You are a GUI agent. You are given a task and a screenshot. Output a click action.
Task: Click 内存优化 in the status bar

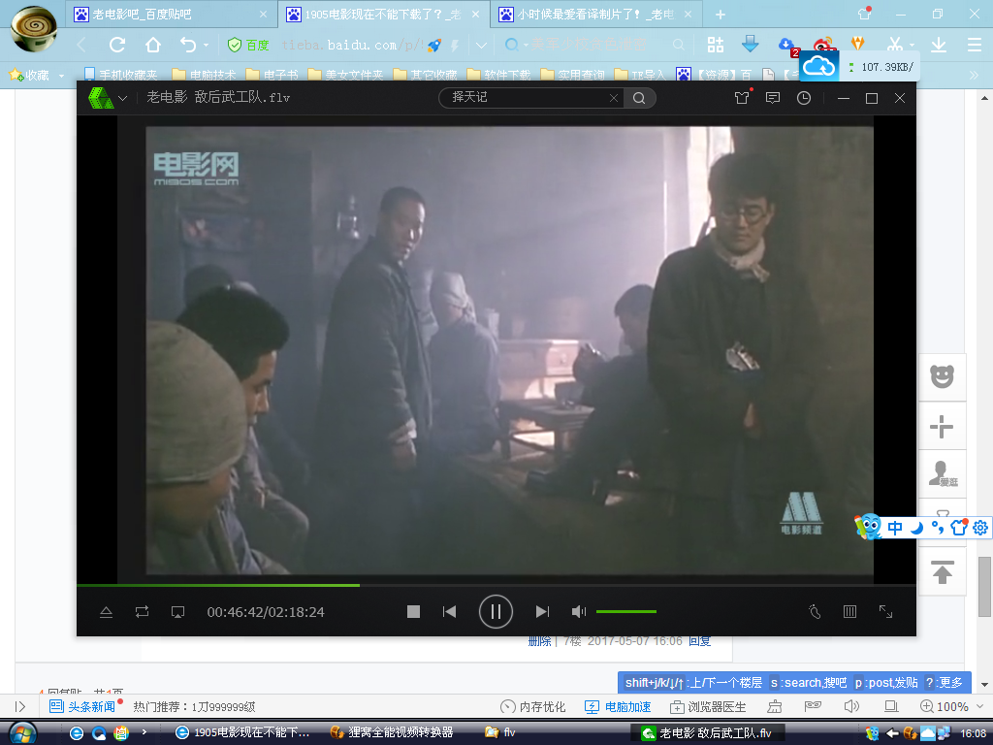(533, 706)
